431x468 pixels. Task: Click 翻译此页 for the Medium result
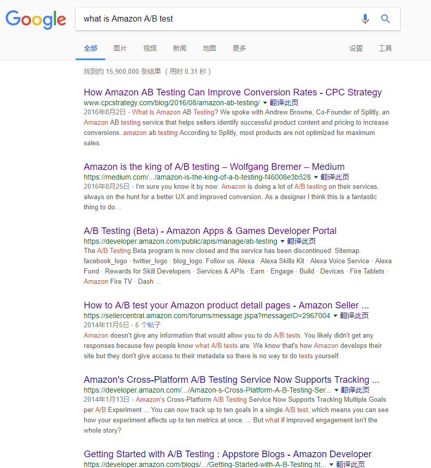335,177
